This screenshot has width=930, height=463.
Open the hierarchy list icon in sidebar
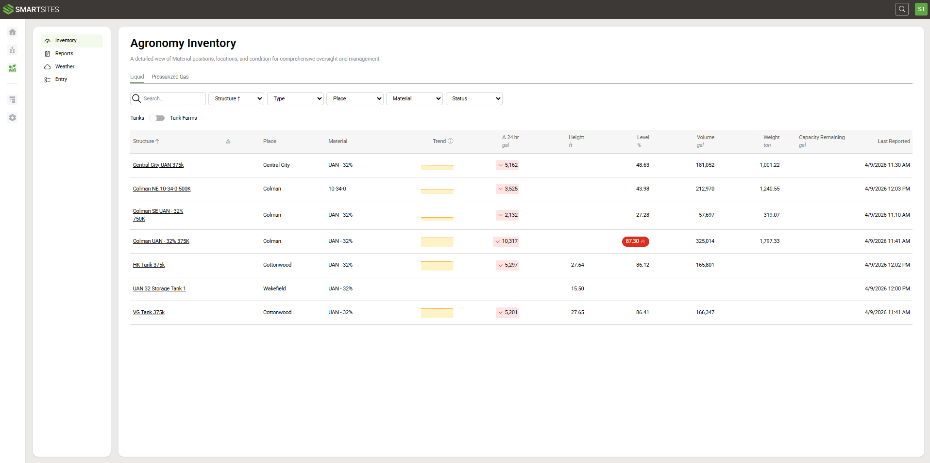click(12, 99)
